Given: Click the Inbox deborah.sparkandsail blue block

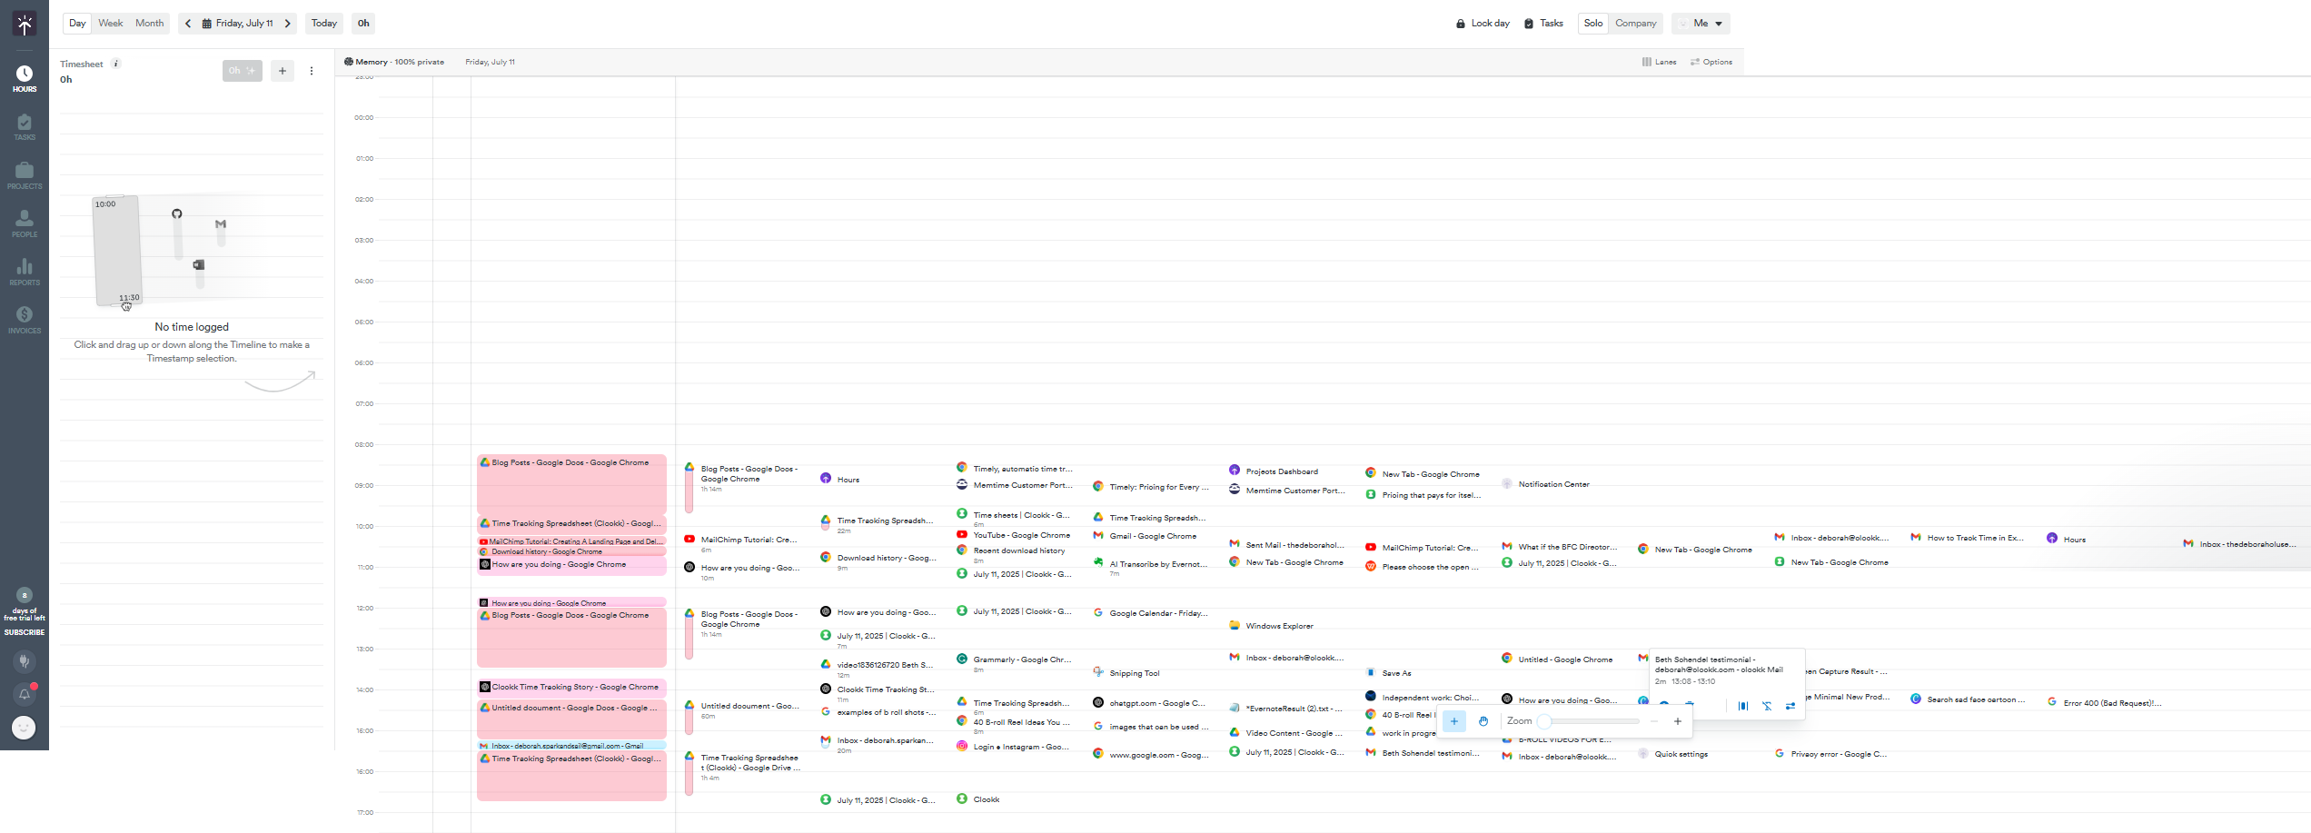Looking at the screenshot, I should pyautogui.click(x=571, y=746).
